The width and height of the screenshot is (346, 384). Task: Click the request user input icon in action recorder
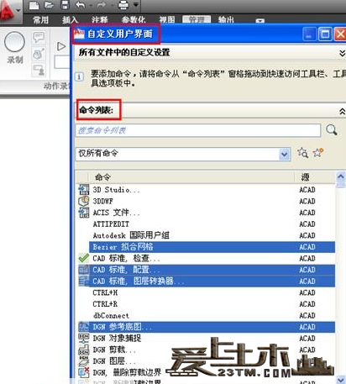39,70
